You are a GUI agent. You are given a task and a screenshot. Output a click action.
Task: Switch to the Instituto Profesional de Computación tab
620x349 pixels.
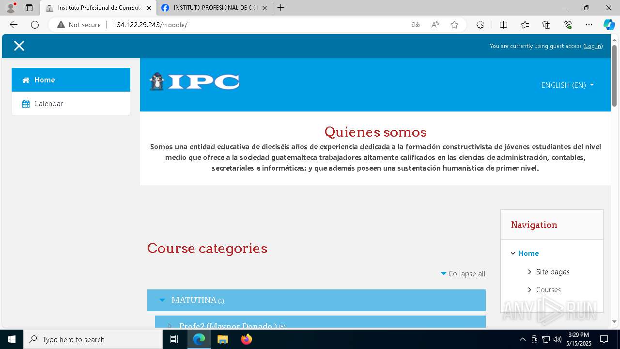pyautogui.click(x=98, y=8)
